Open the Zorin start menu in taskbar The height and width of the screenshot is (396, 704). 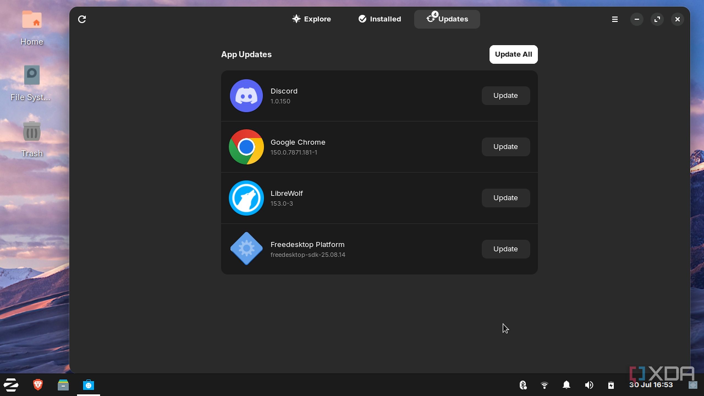point(11,385)
